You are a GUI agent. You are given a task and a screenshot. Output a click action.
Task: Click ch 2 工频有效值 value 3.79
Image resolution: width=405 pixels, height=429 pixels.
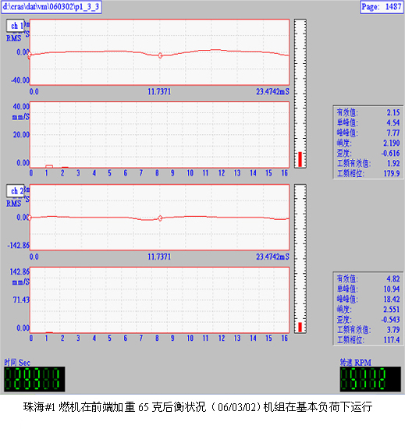tap(393, 329)
